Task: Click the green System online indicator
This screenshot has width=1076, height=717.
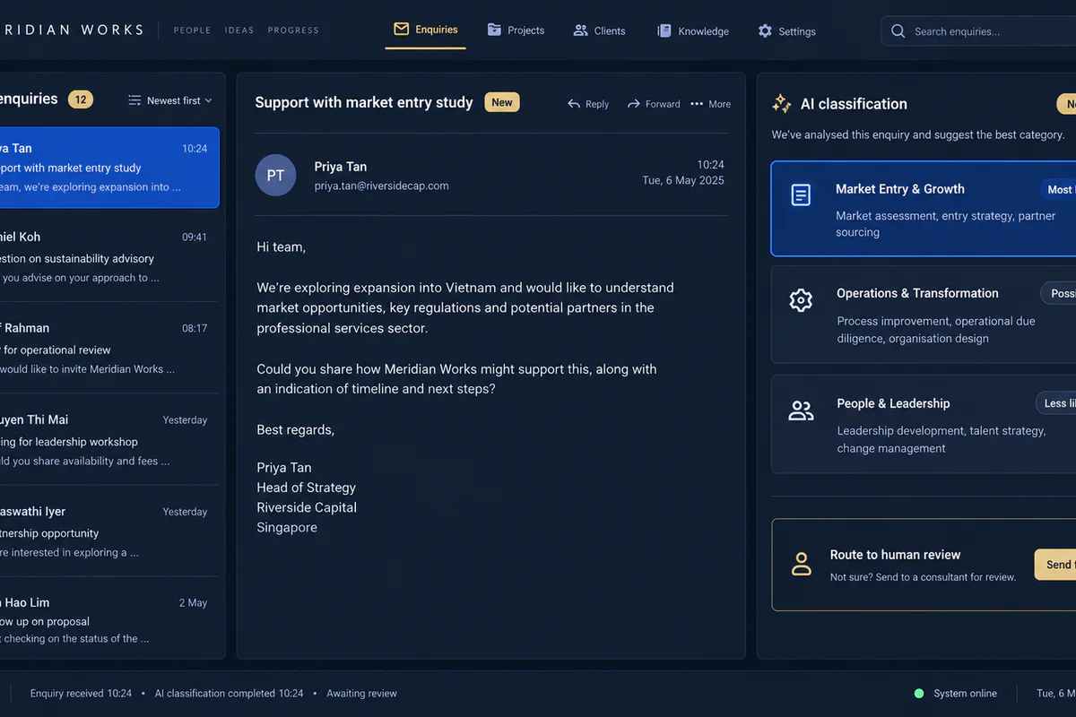Action: pos(919,694)
